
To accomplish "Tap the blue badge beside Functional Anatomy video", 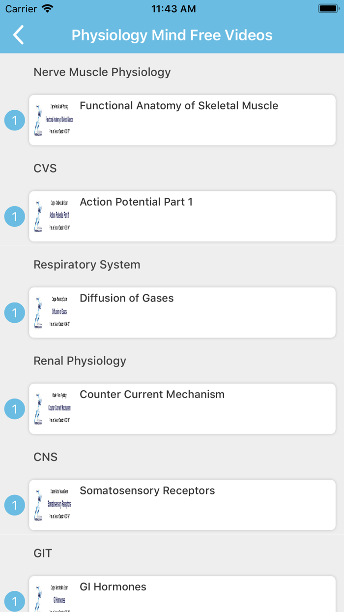I will [x=14, y=120].
